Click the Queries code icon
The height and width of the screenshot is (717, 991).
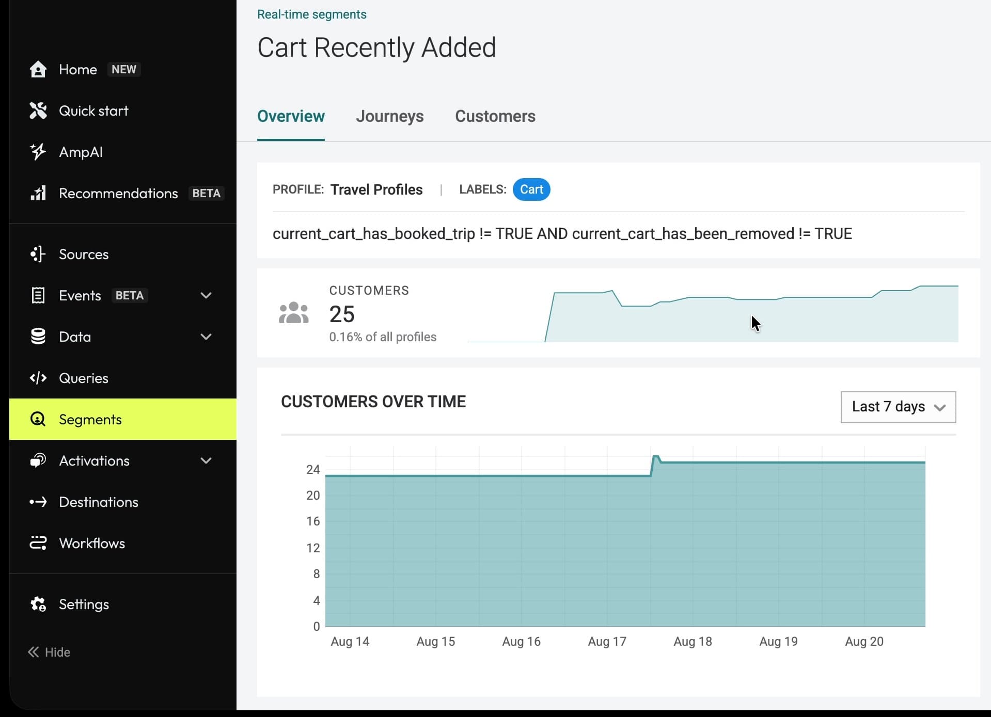point(38,378)
